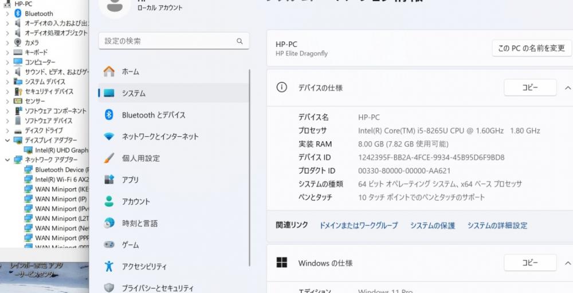Select WAN Miniport (IKE entry
The width and height of the screenshot is (573, 293).
(62, 189)
